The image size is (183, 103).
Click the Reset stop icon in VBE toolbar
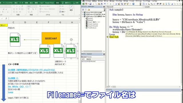[116, 4]
